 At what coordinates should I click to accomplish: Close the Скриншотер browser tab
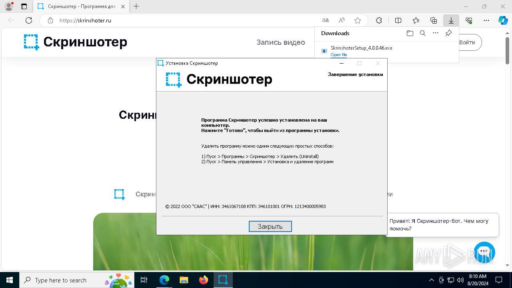tap(123, 6)
